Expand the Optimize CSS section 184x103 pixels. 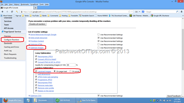coord(29,96)
